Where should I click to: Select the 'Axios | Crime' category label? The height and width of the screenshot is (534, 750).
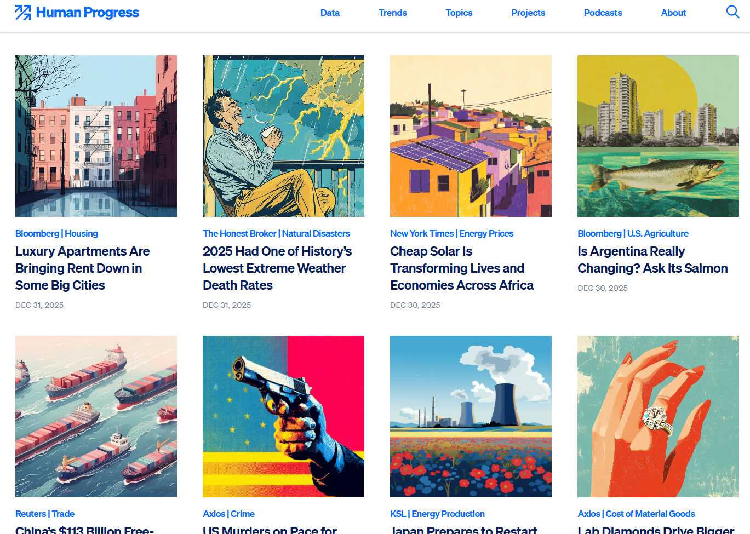click(x=228, y=514)
